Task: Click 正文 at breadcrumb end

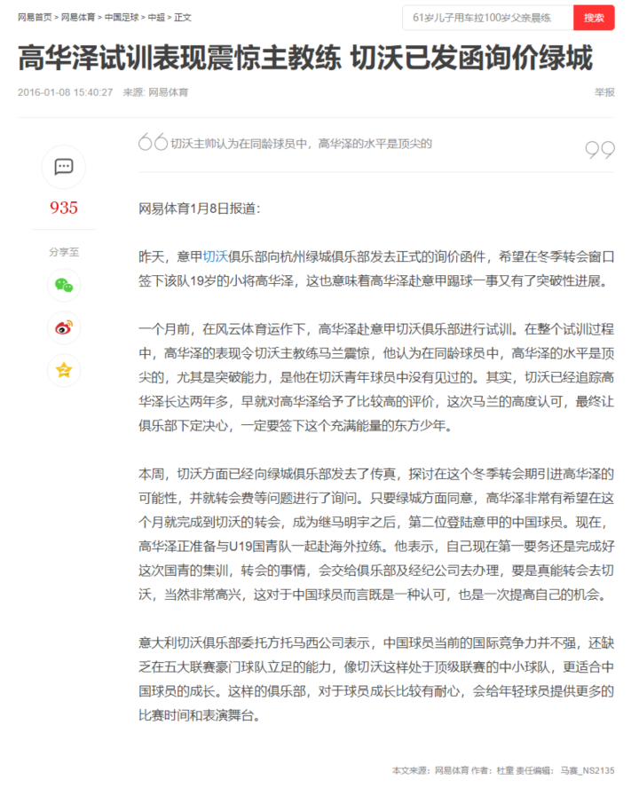Action: click(x=183, y=18)
